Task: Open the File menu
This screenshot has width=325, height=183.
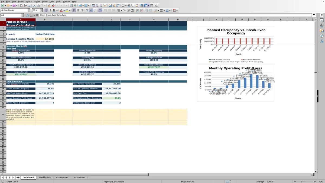Action: coord(2,1)
